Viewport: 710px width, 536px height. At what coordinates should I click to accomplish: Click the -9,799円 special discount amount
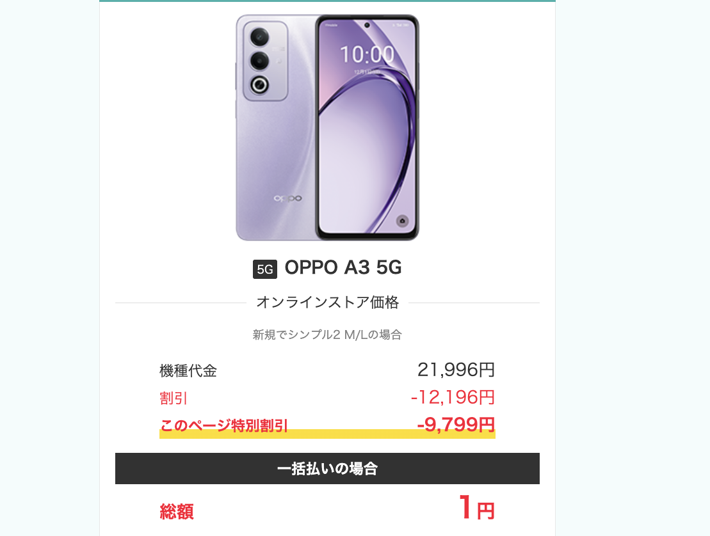click(x=456, y=425)
